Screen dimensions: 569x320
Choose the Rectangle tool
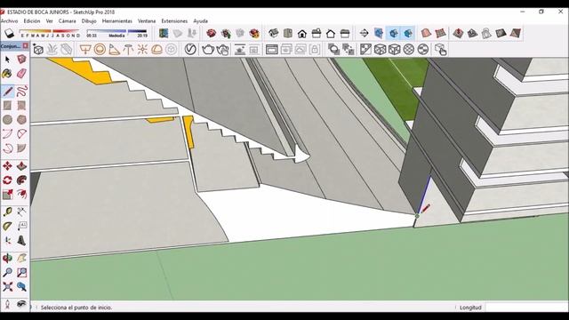(x=7, y=106)
